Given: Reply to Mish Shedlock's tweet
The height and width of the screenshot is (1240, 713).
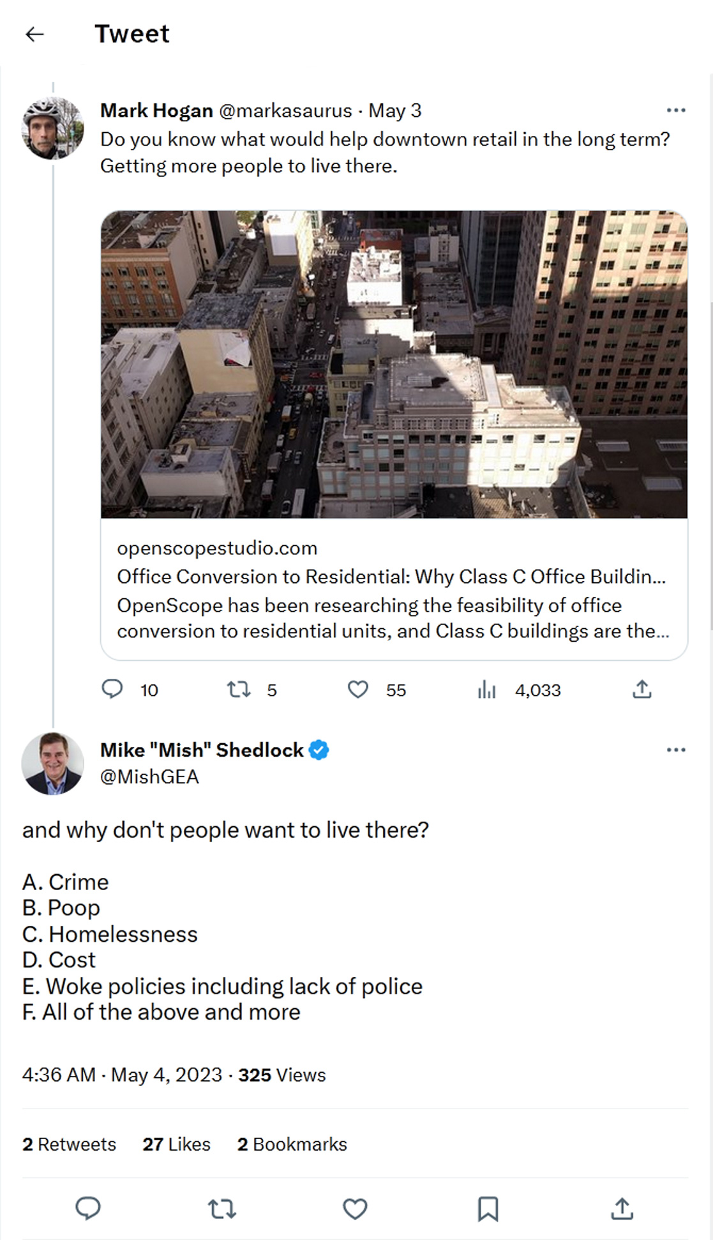Looking at the screenshot, I should [88, 1209].
